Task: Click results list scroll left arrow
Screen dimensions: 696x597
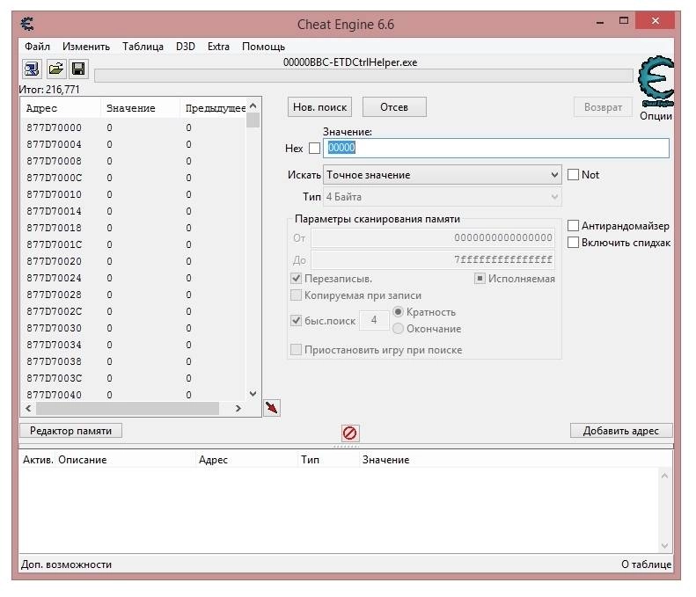Action: point(28,408)
